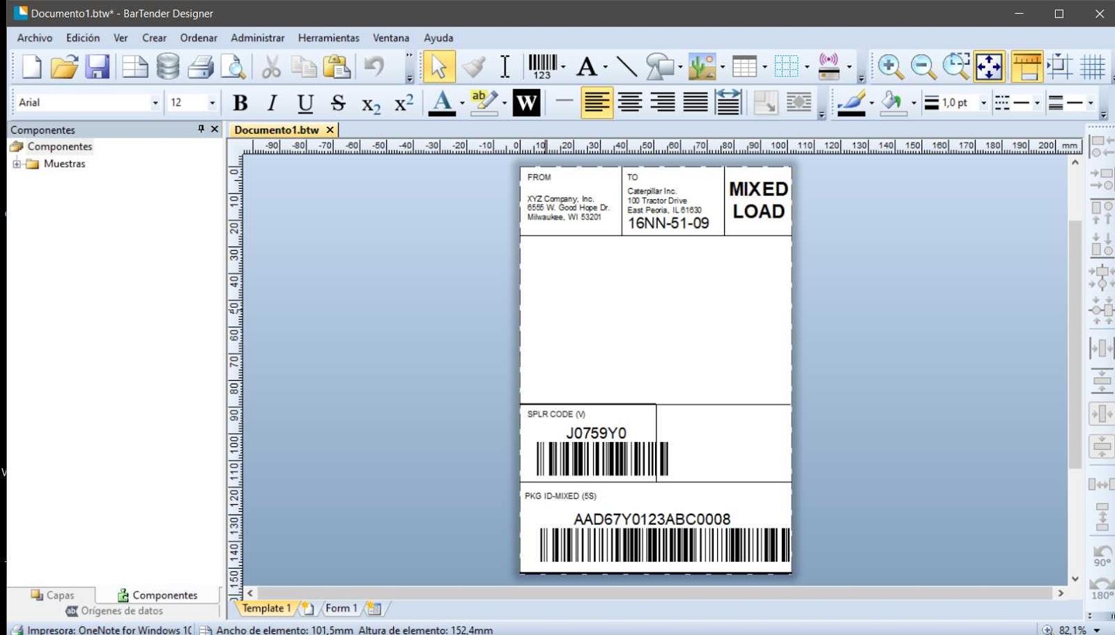This screenshot has width=1115, height=635.
Task: Paste from clipboard icon
Action: tap(337, 67)
